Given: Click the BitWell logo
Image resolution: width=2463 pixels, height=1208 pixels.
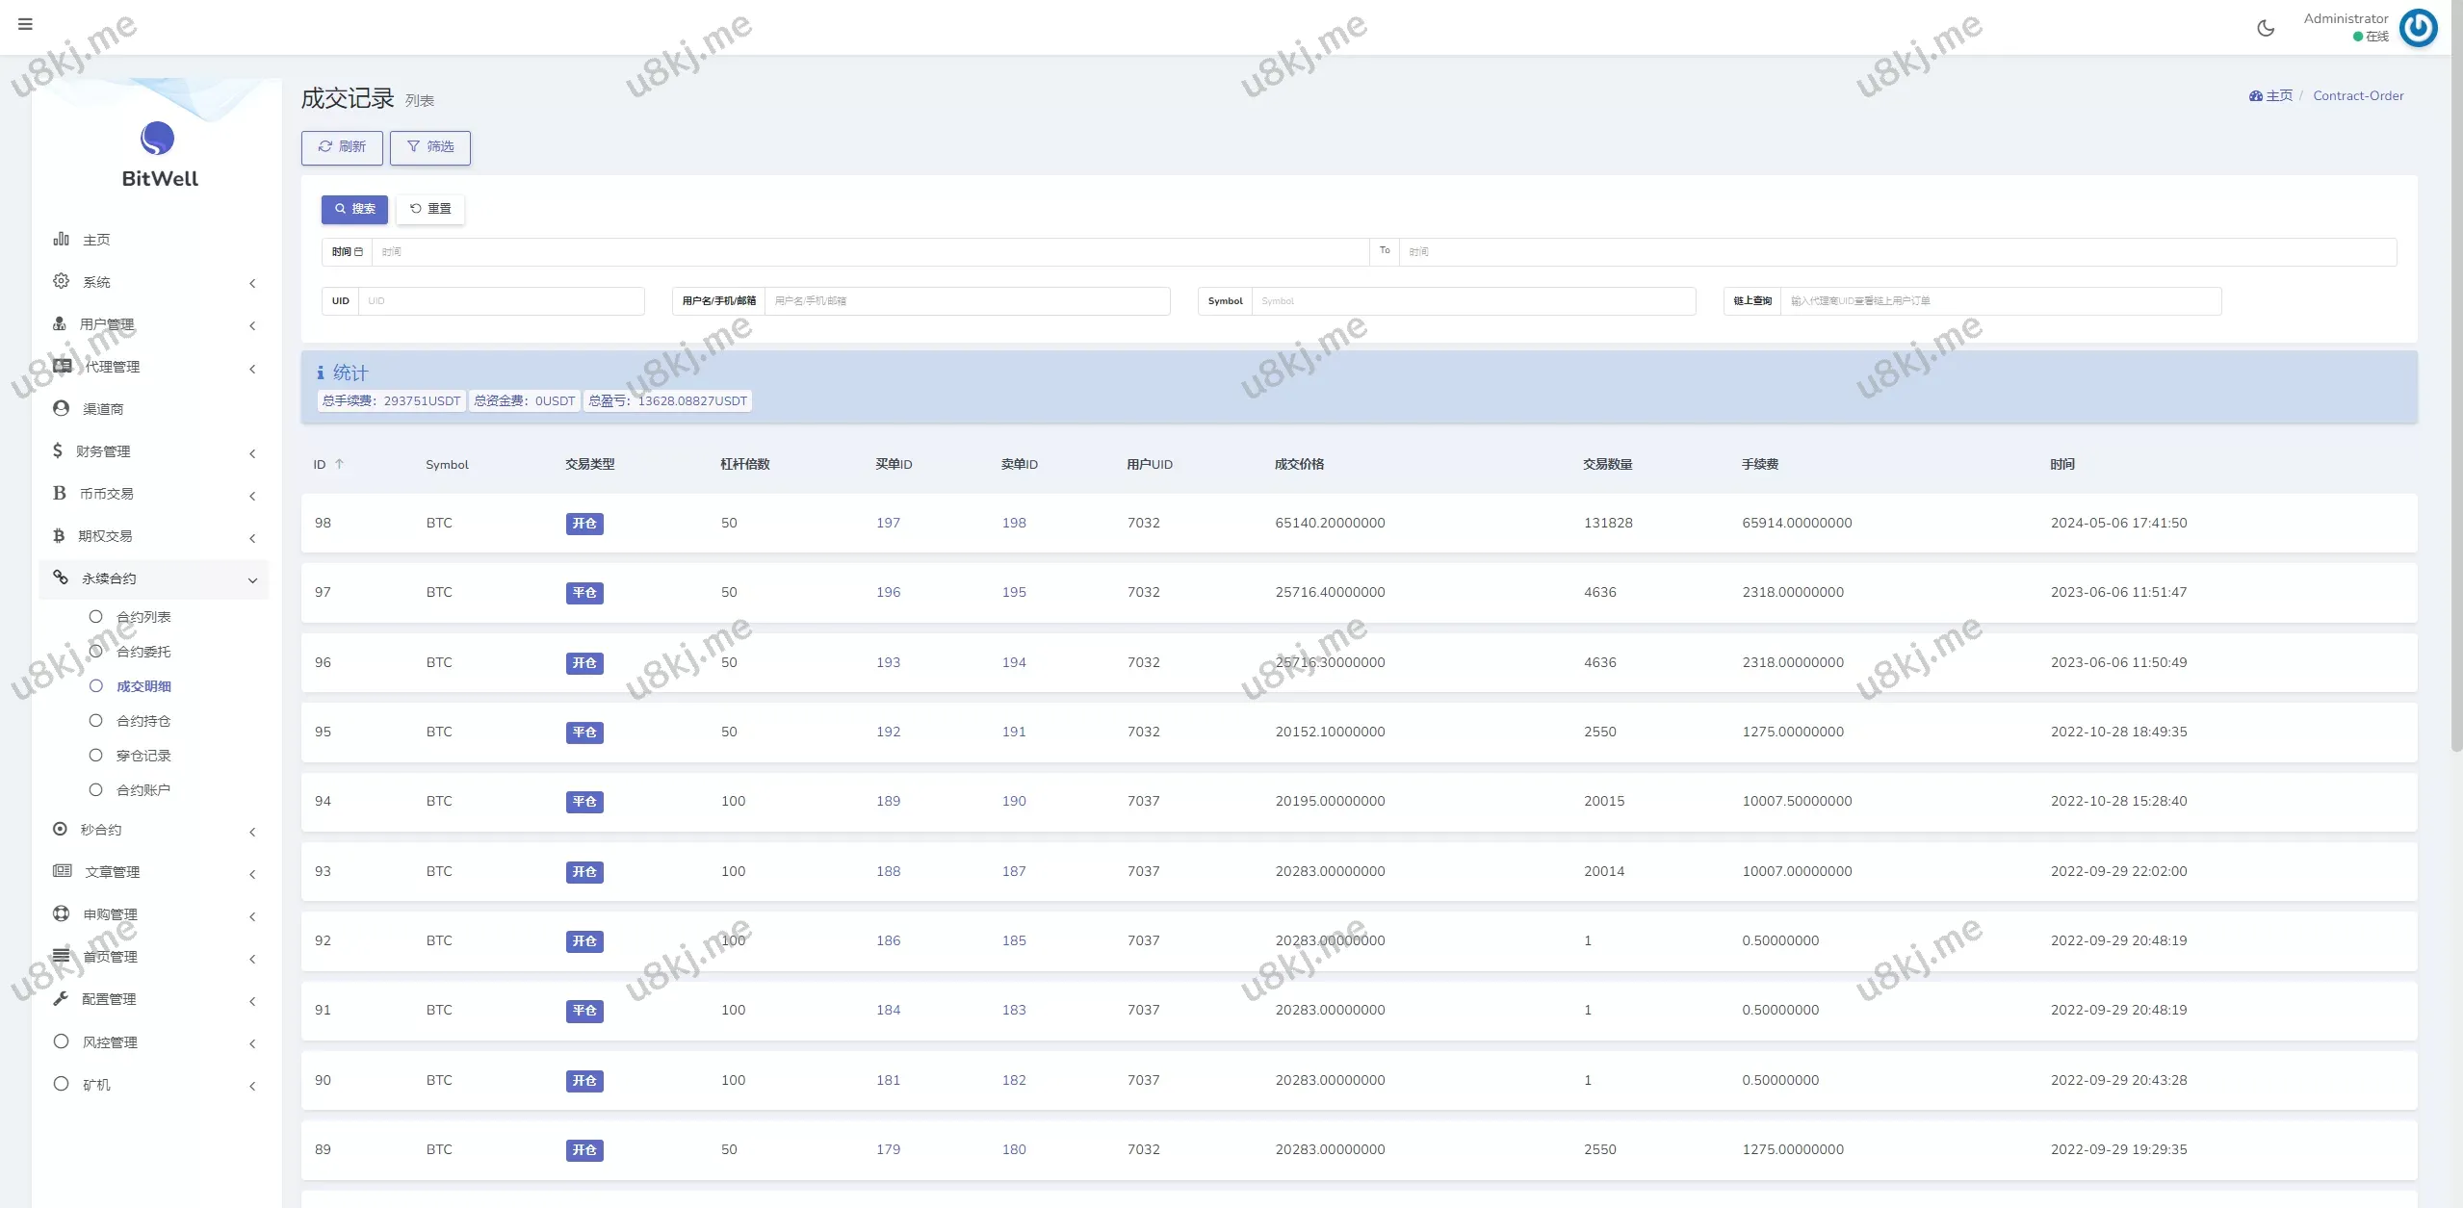Looking at the screenshot, I should (158, 140).
